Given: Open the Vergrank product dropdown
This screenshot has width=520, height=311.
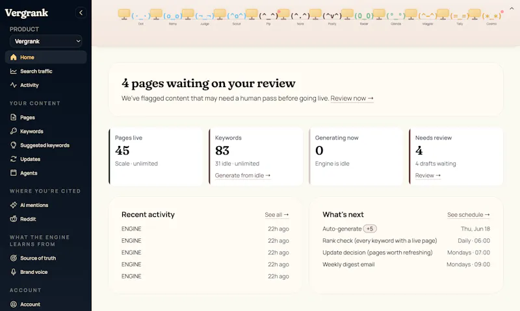Looking at the screenshot, I should point(45,41).
